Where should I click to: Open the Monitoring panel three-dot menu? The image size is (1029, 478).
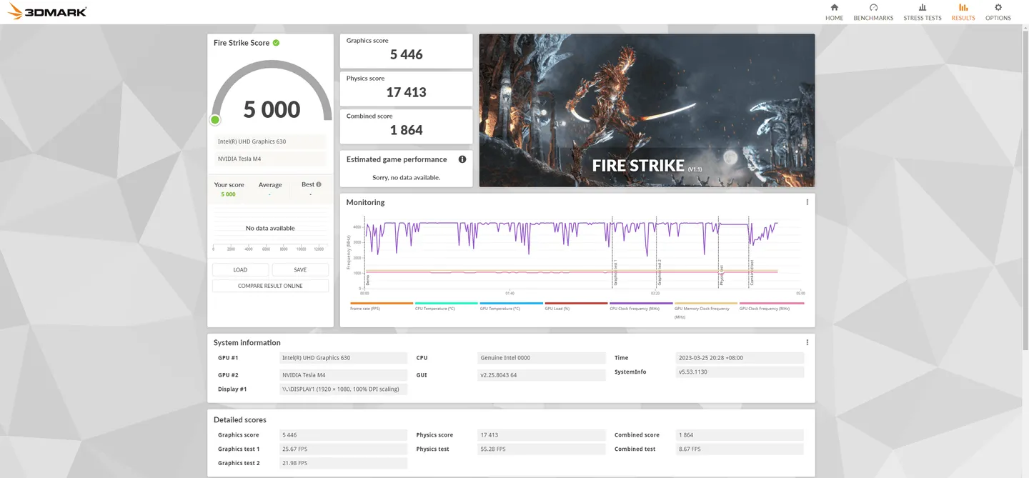(807, 202)
